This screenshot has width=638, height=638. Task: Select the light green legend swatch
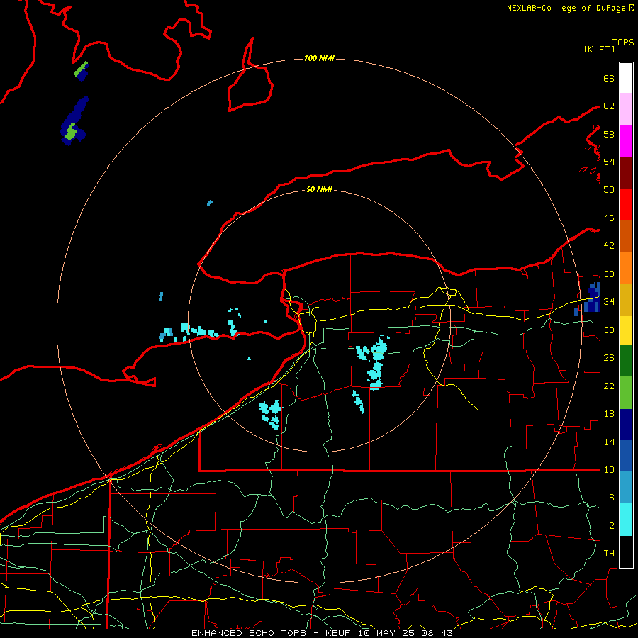626,393
